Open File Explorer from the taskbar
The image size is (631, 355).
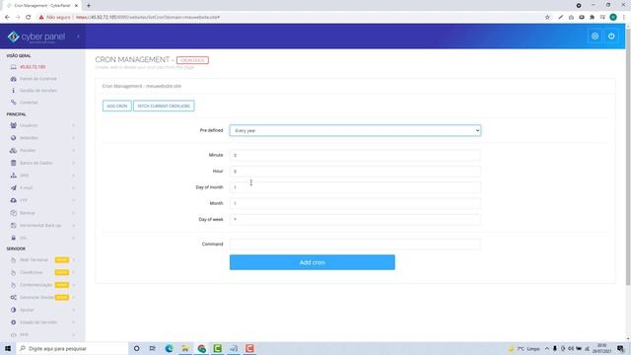(x=185, y=348)
